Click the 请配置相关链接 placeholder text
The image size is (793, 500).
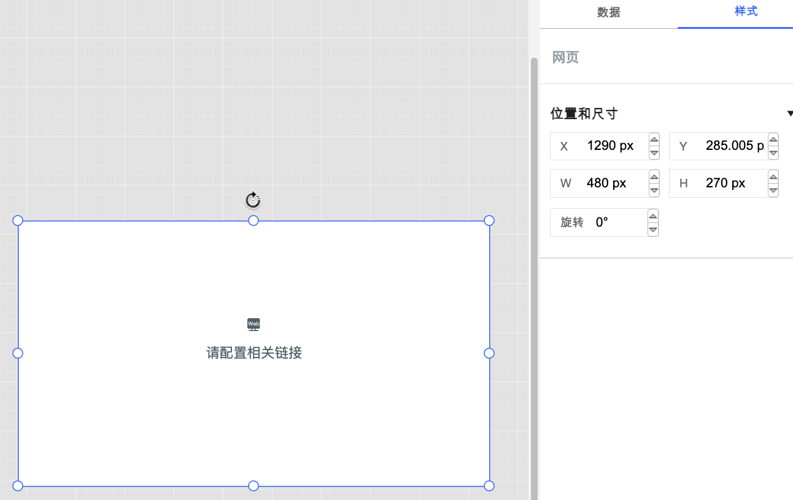[254, 353]
